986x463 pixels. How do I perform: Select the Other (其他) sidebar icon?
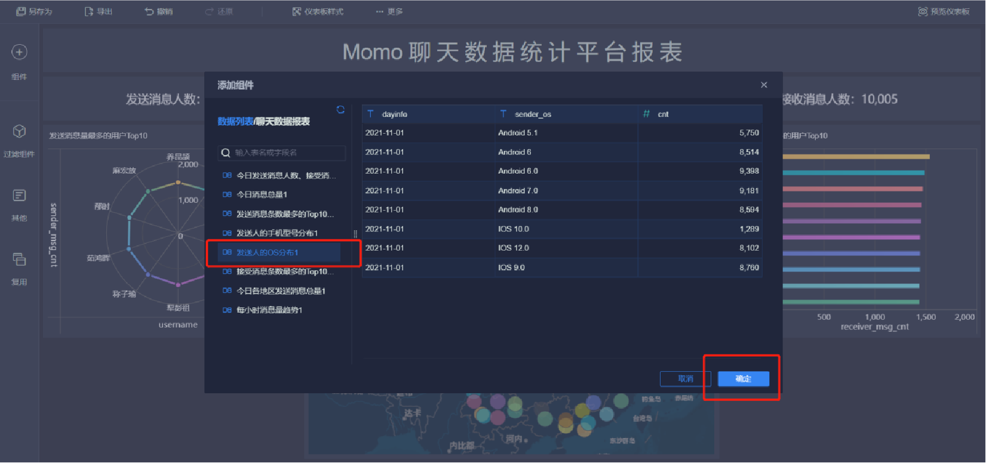pos(19,196)
